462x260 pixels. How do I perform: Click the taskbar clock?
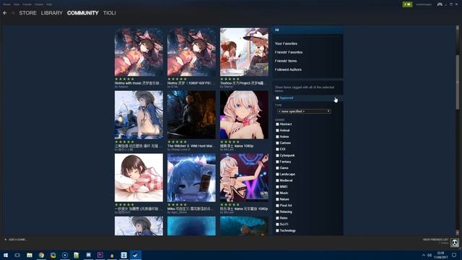click(441, 255)
